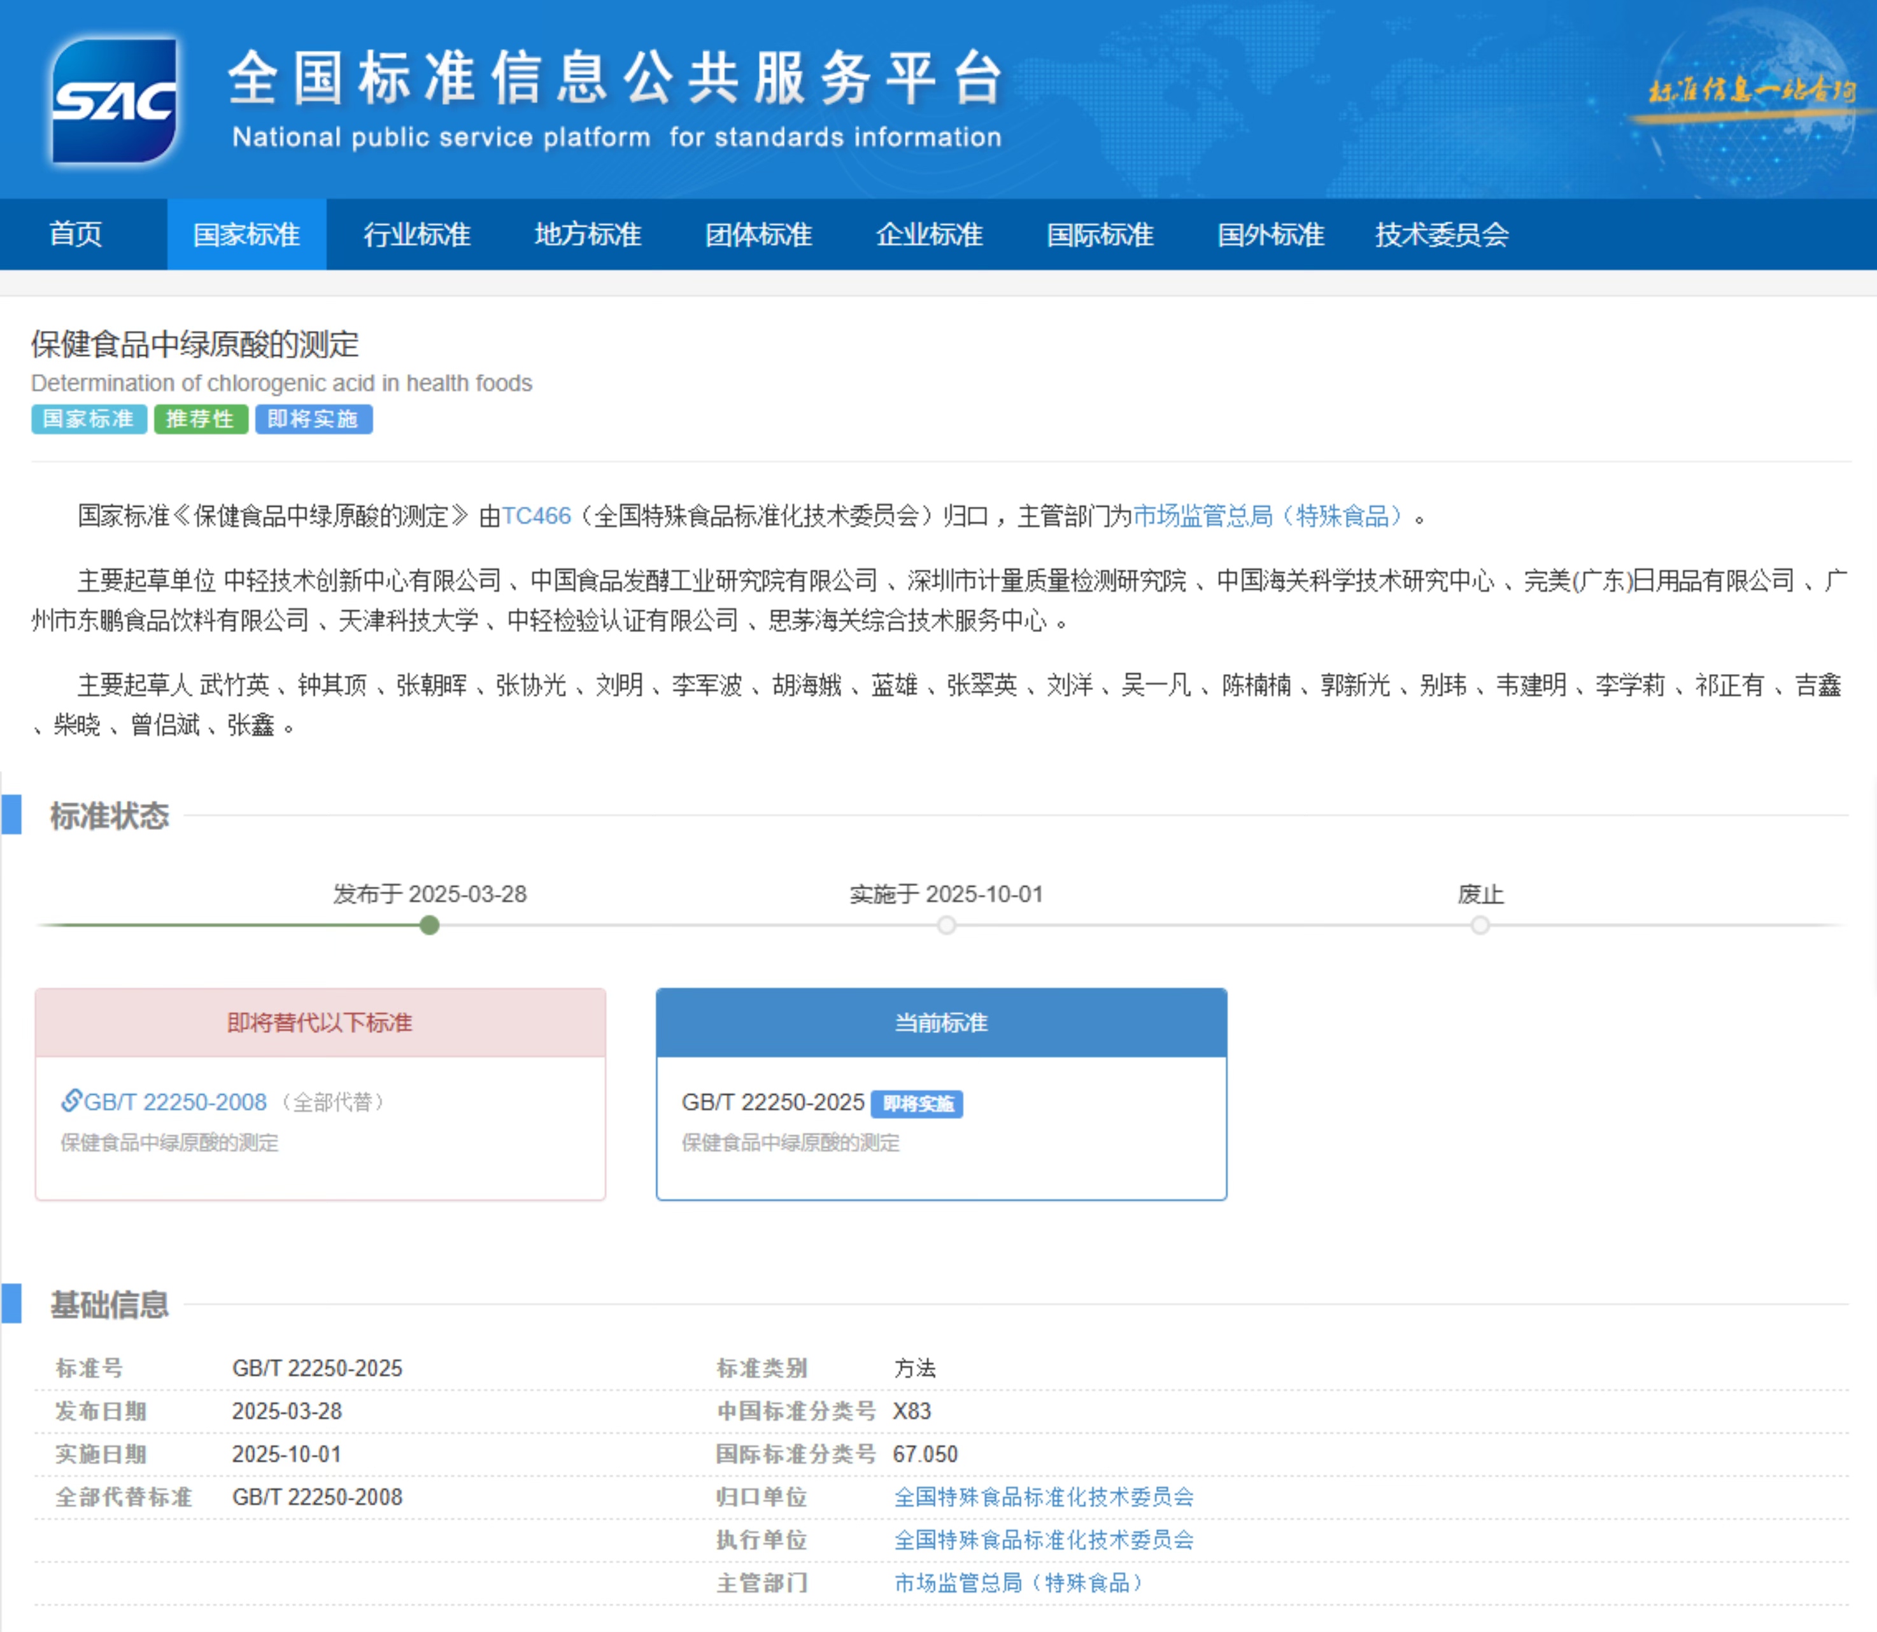Click the 实施于 2025-10-01 timeline label

pos(947,894)
